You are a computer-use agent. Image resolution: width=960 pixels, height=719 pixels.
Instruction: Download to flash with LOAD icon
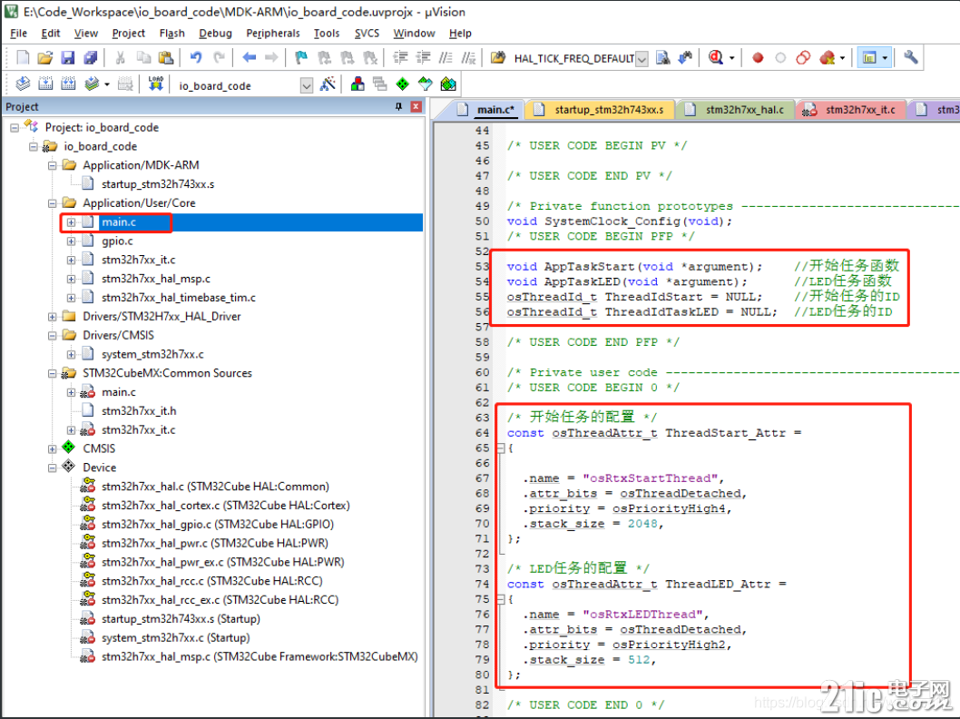156,84
